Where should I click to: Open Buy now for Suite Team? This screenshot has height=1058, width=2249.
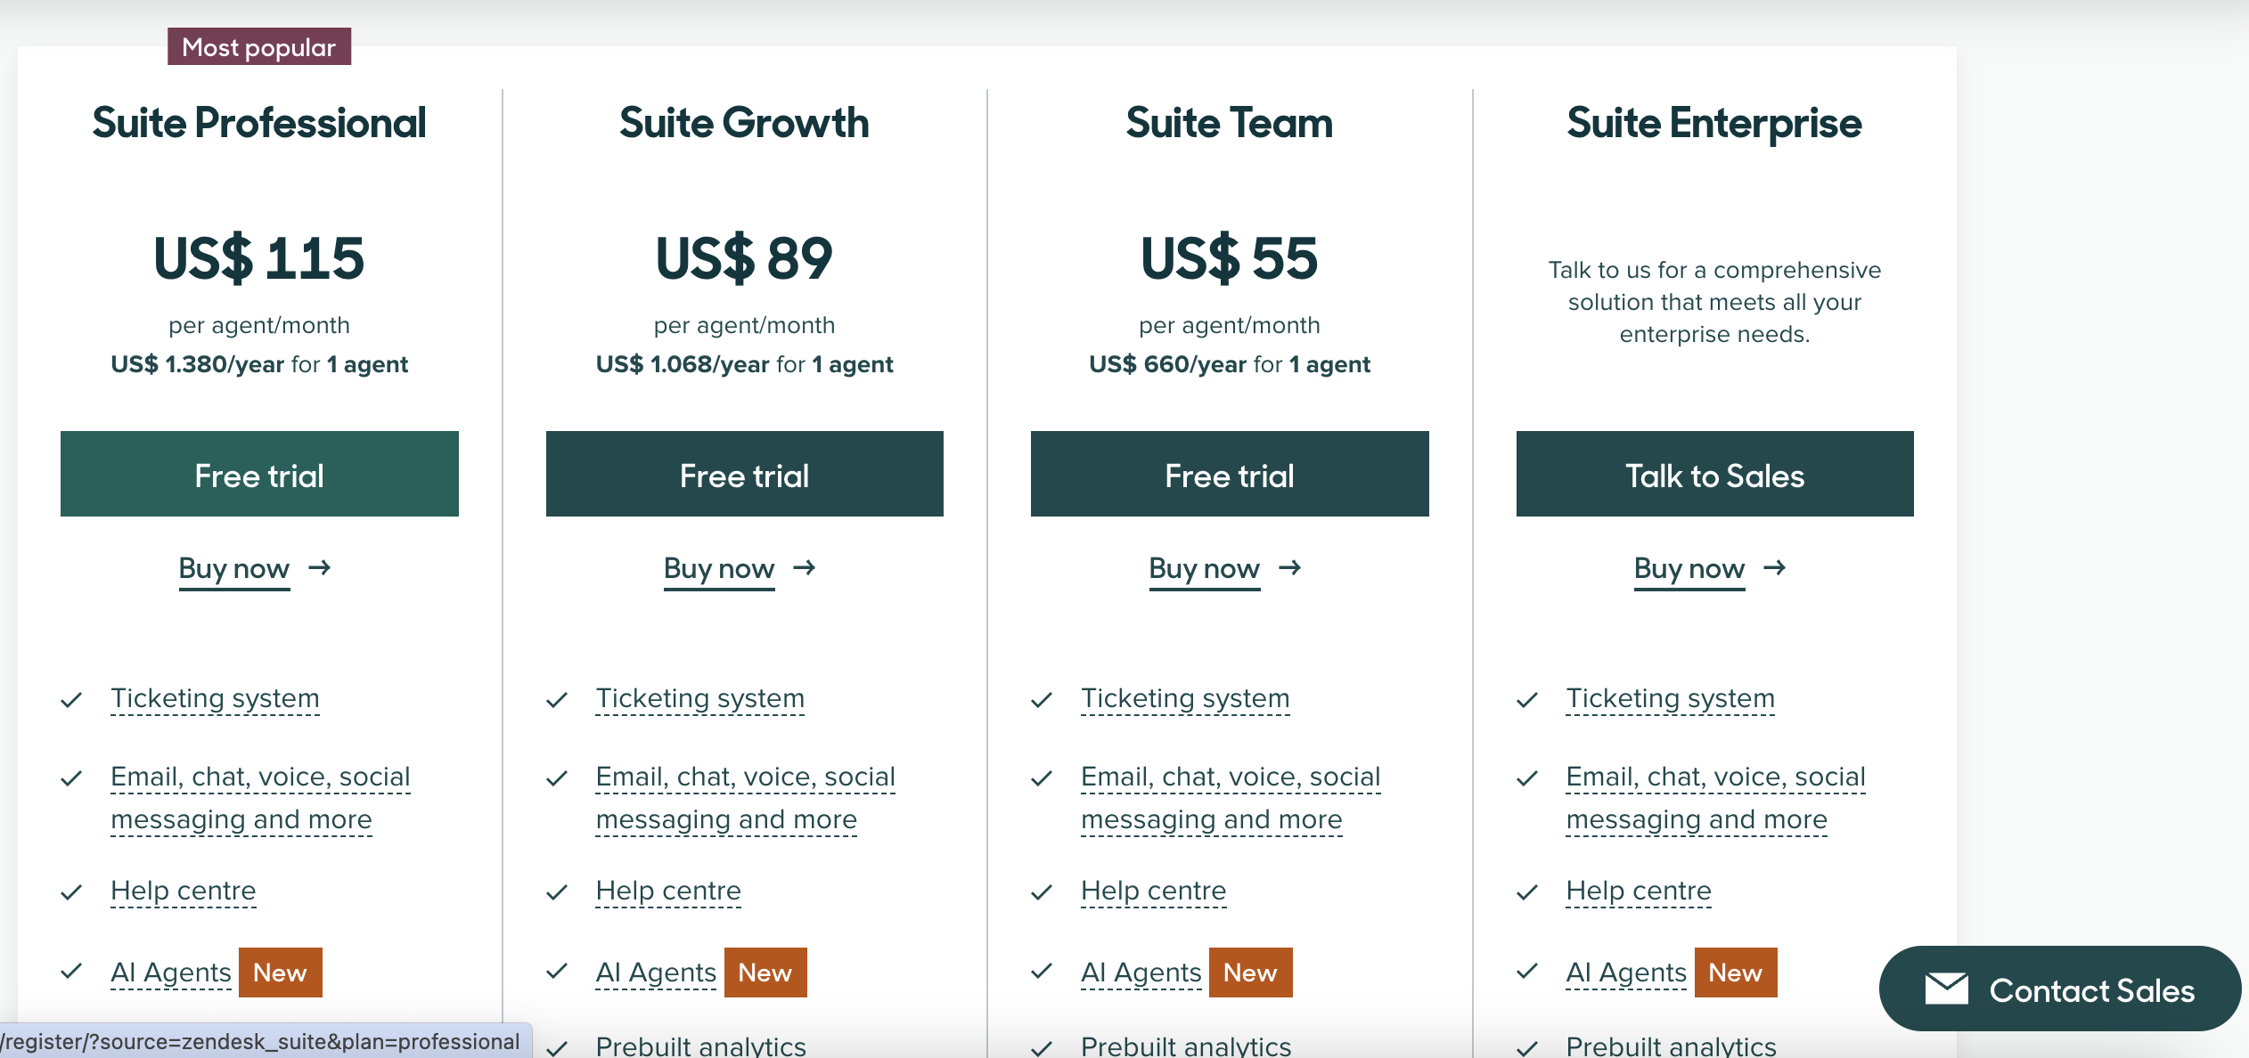tap(1204, 568)
